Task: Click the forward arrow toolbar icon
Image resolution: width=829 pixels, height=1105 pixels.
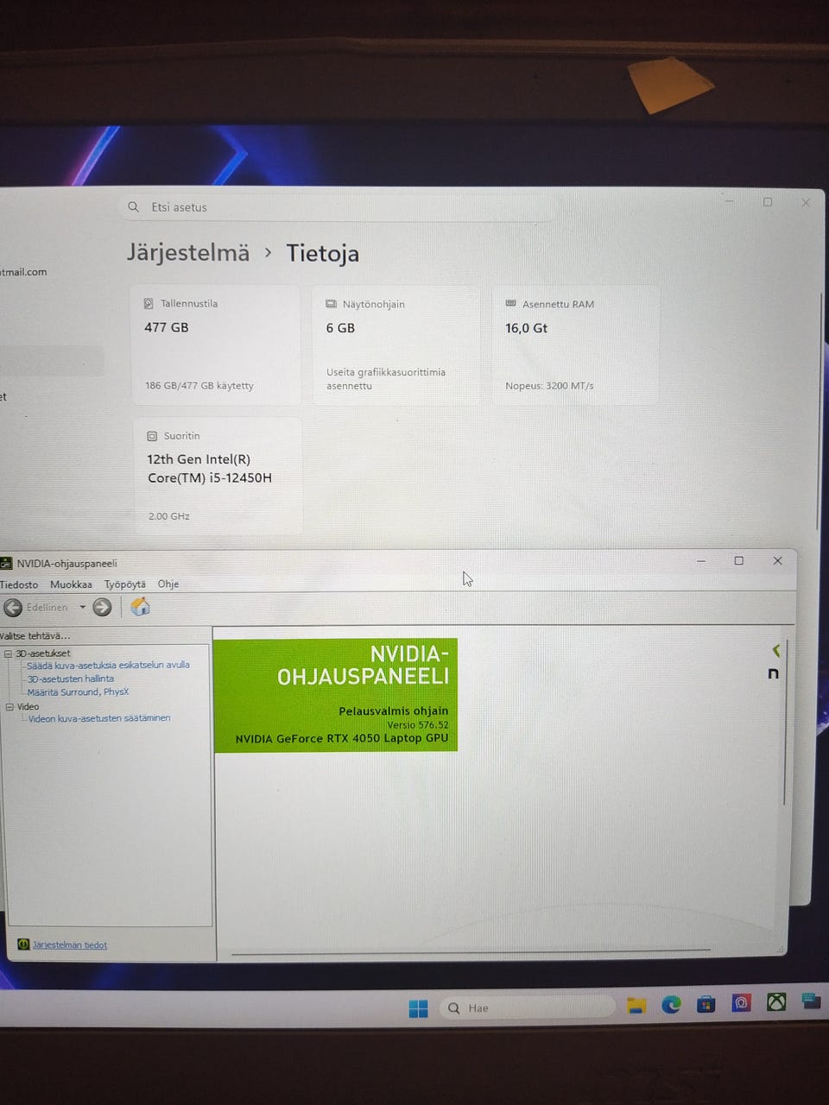Action: (x=102, y=608)
